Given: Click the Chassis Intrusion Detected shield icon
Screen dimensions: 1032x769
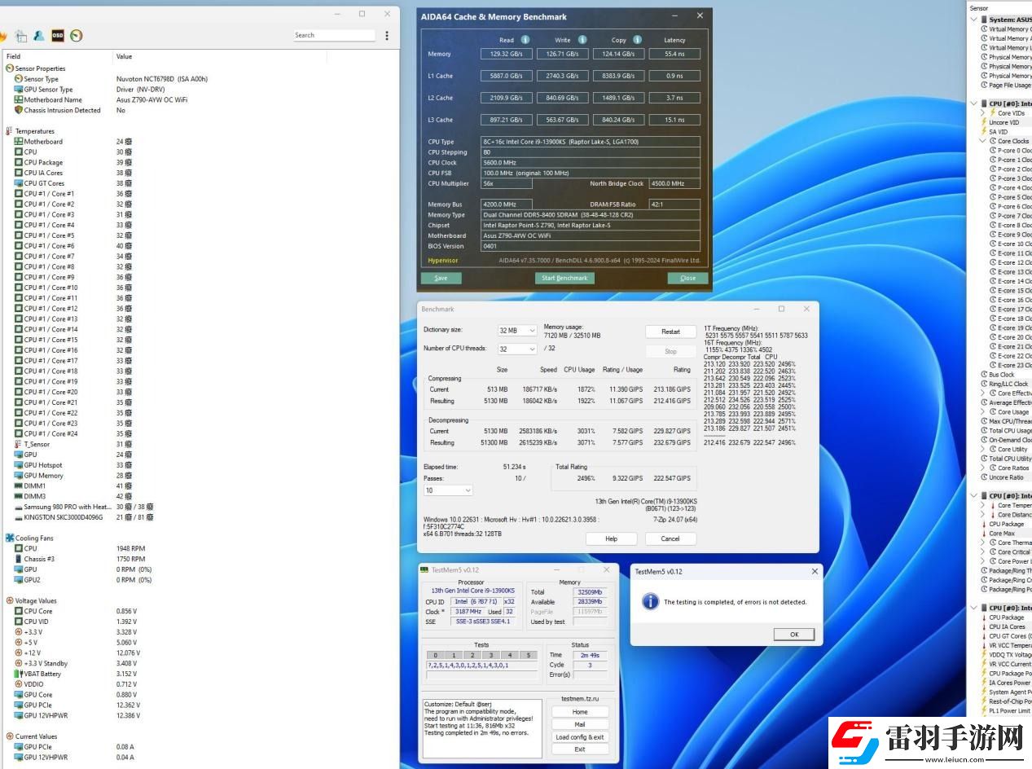Looking at the screenshot, I should click(19, 110).
